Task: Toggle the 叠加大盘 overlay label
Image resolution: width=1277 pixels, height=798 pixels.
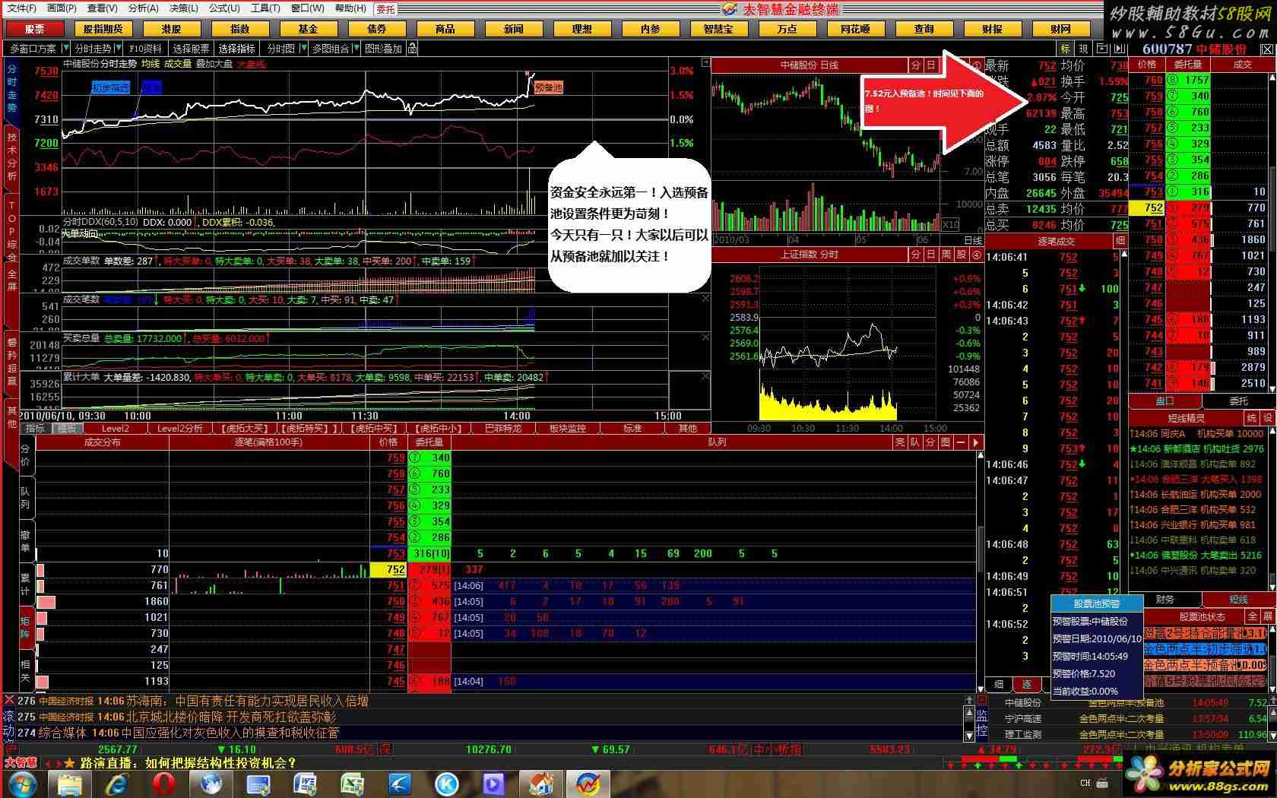Action: (214, 65)
